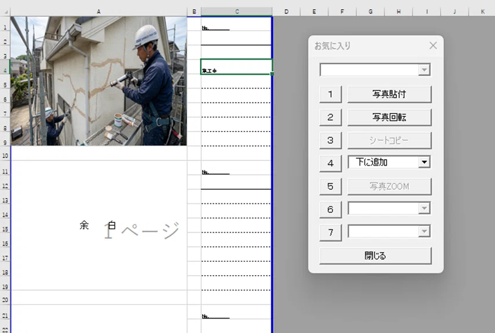The width and height of the screenshot is (495, 333).
Task: Close the お気に入り dialog with X
Action: [433, 46]
